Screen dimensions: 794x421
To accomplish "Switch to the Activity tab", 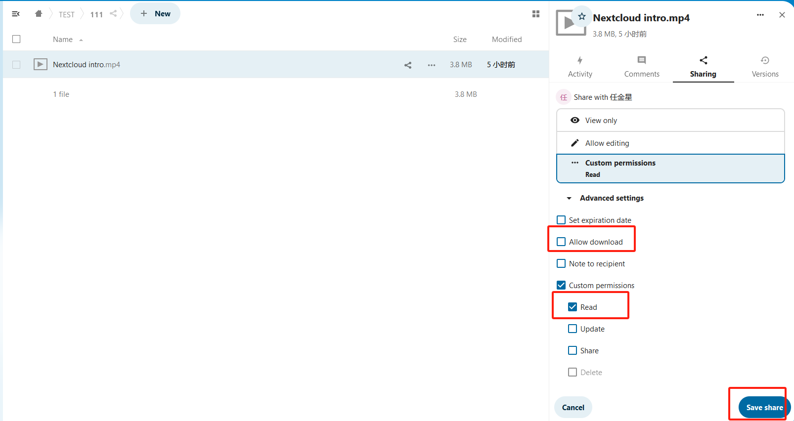I will [x=580, y=67].
